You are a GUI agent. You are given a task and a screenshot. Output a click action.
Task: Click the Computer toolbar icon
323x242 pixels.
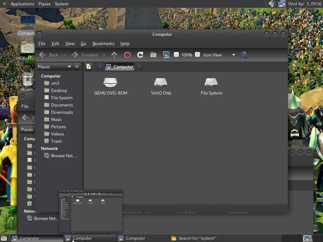166,55
